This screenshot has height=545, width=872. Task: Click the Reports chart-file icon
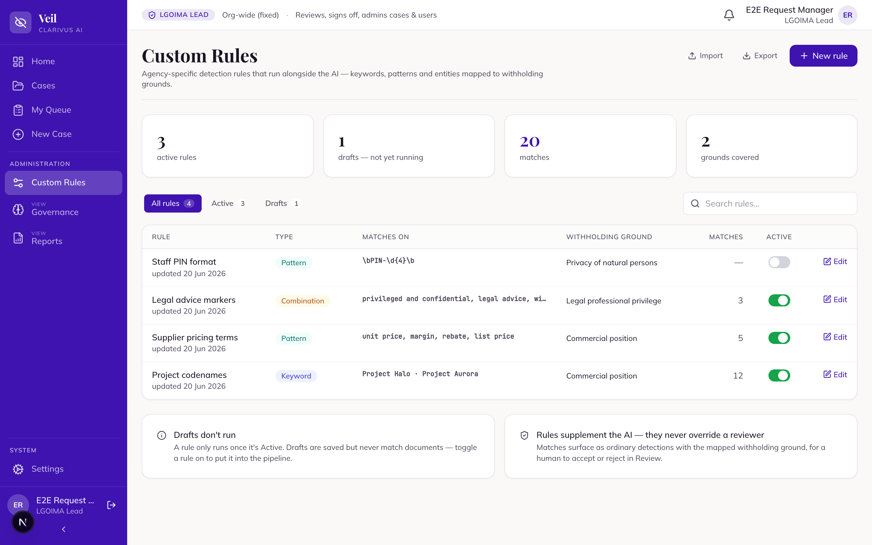18,238
